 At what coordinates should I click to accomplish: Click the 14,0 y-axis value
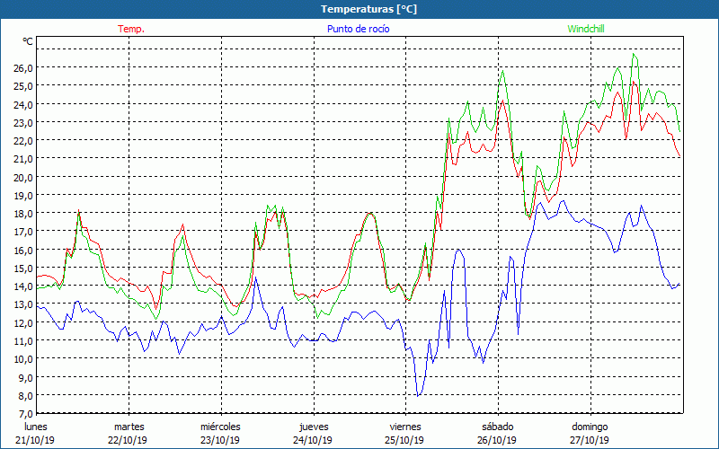[x=23, y=286]
